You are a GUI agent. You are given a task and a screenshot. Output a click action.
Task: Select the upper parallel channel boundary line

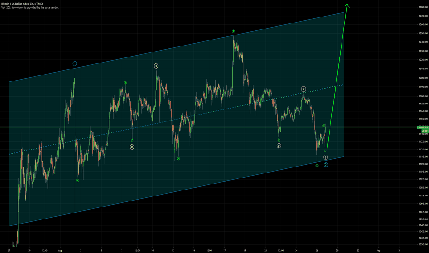pos(176,47)
